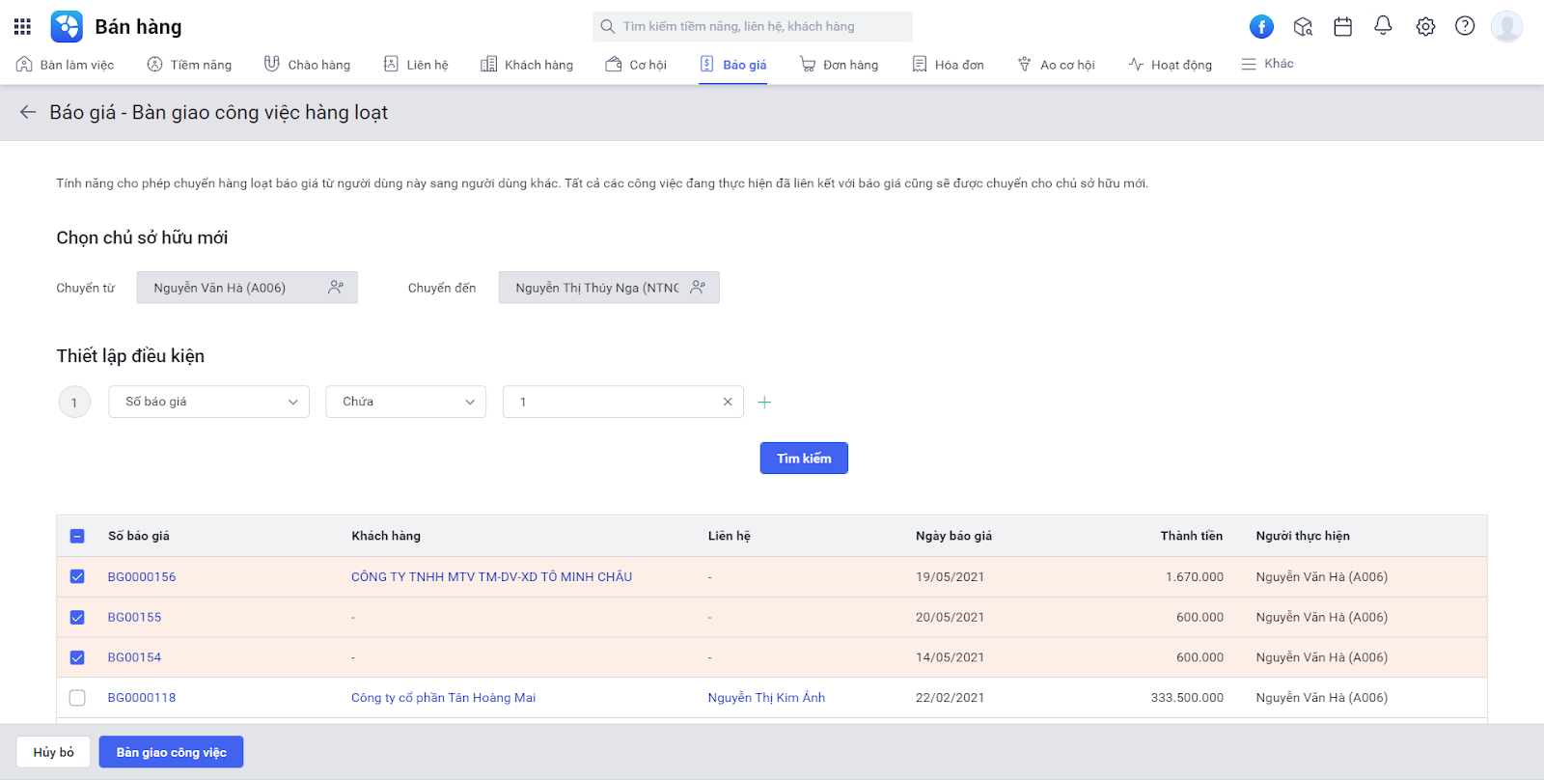Uncheck the BG00154 row checkbox
Screen dimensions: 1544x780
pos(77,658)
